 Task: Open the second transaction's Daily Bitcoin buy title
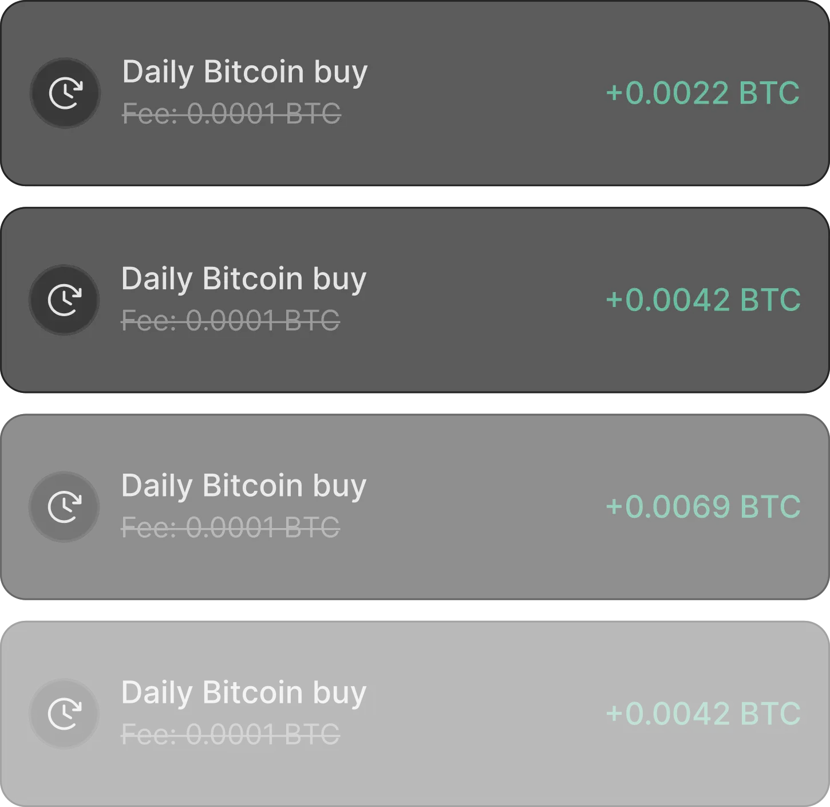point(243,279)
